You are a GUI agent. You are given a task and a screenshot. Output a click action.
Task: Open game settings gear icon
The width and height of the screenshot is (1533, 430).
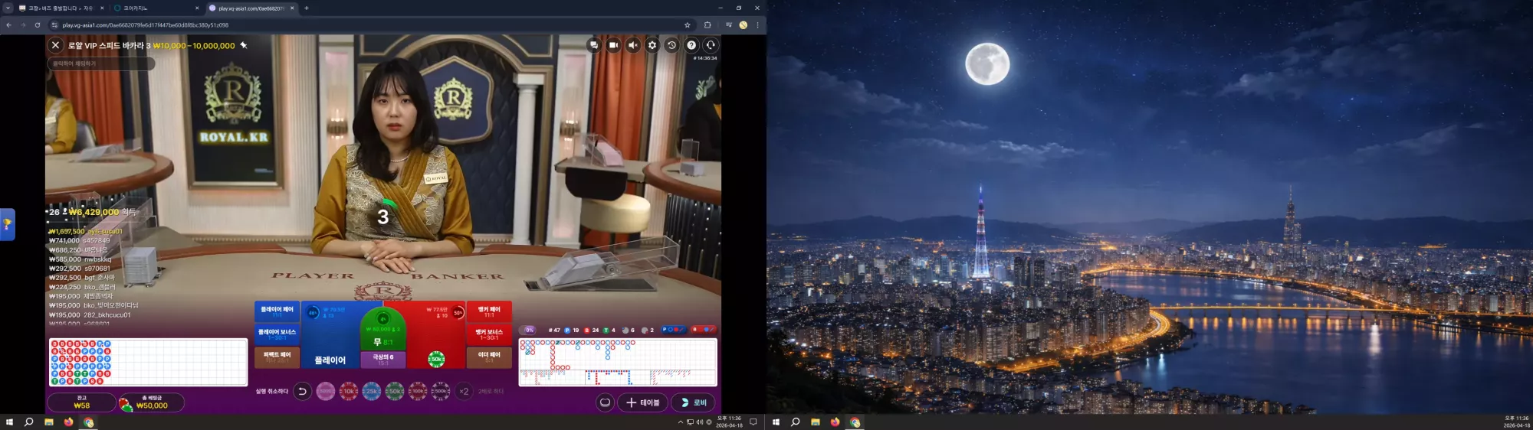(652, 45)
